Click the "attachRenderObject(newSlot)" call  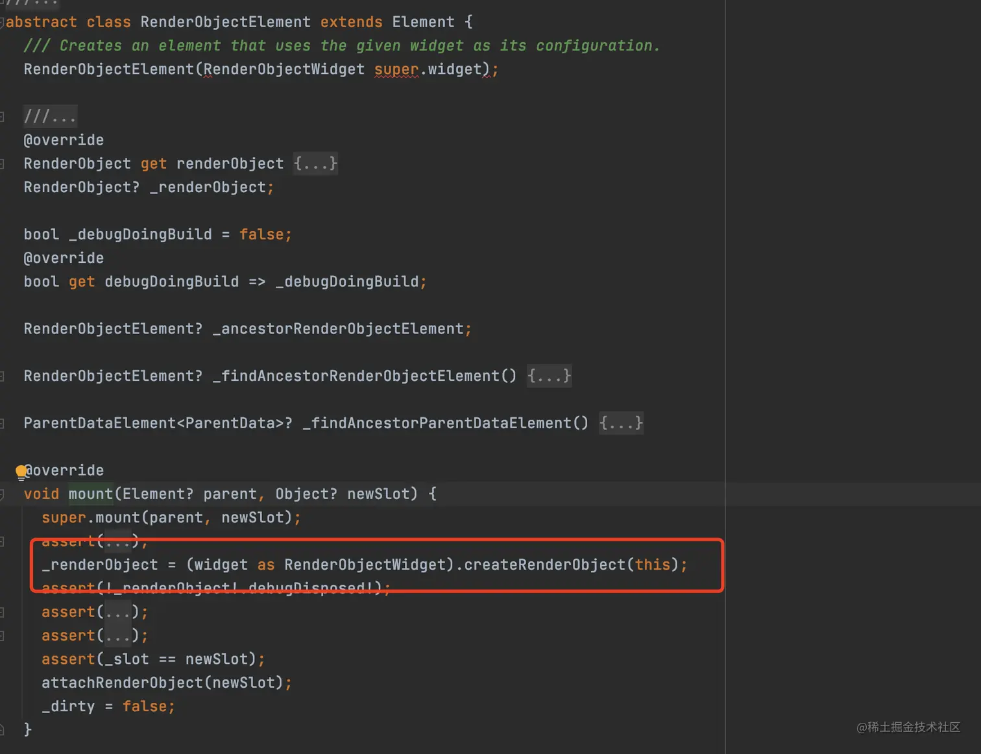(162, 683)
